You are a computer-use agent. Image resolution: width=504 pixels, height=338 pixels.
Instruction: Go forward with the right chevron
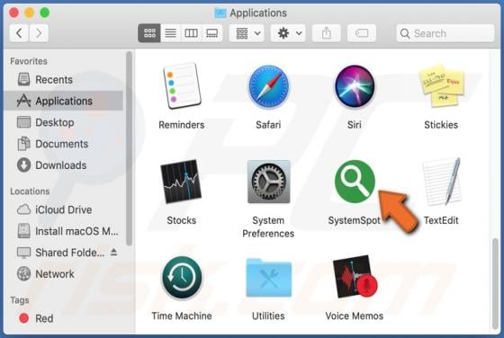click(39, 33)
